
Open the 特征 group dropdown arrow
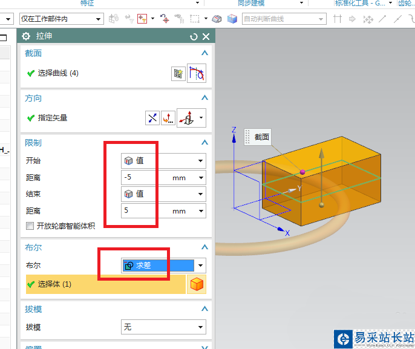pos(197,2)
